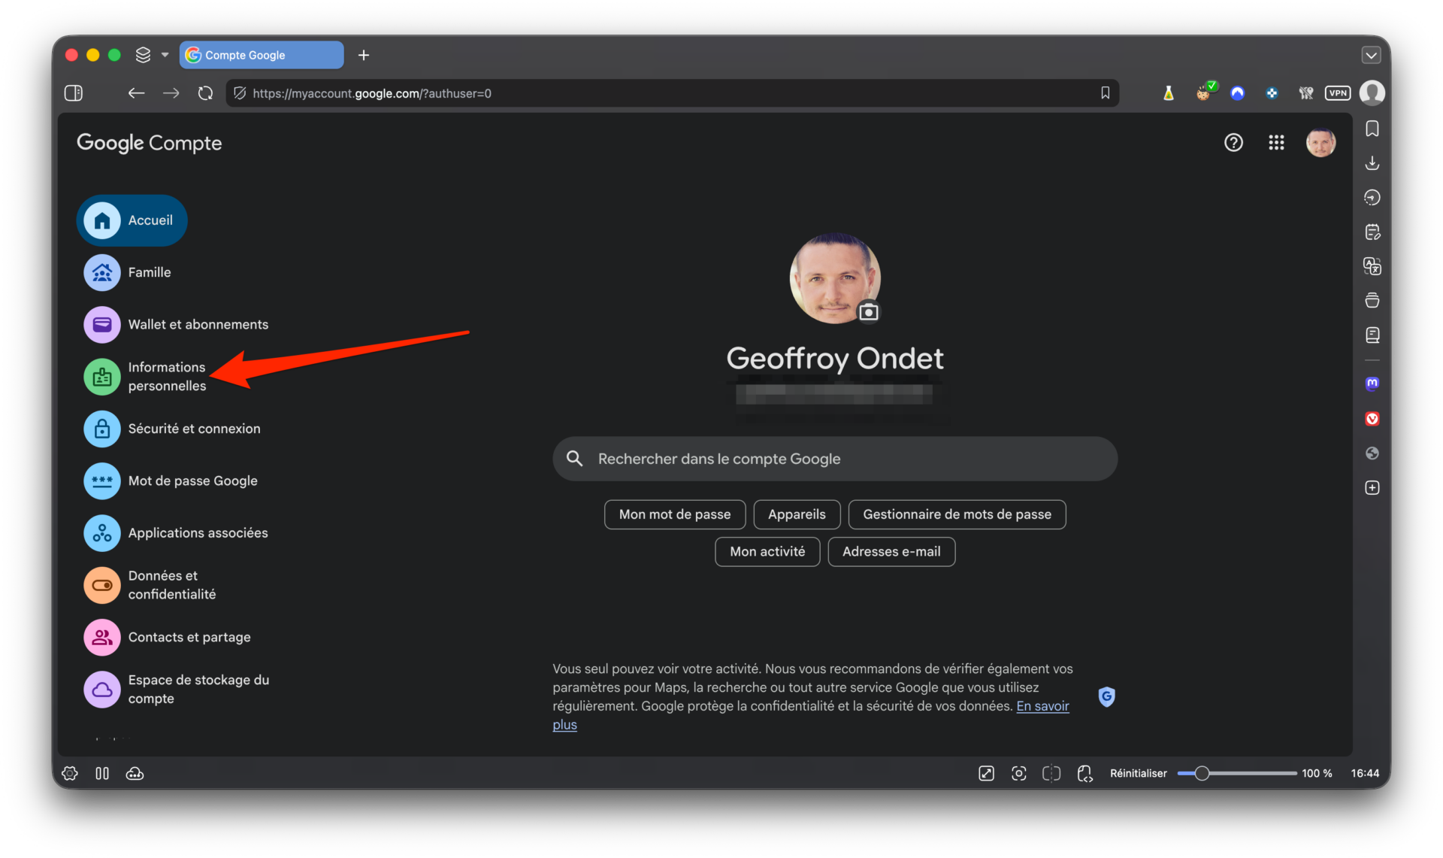The image size is (1443, 858).
Task: Open Applications associées
Action: 177,533
